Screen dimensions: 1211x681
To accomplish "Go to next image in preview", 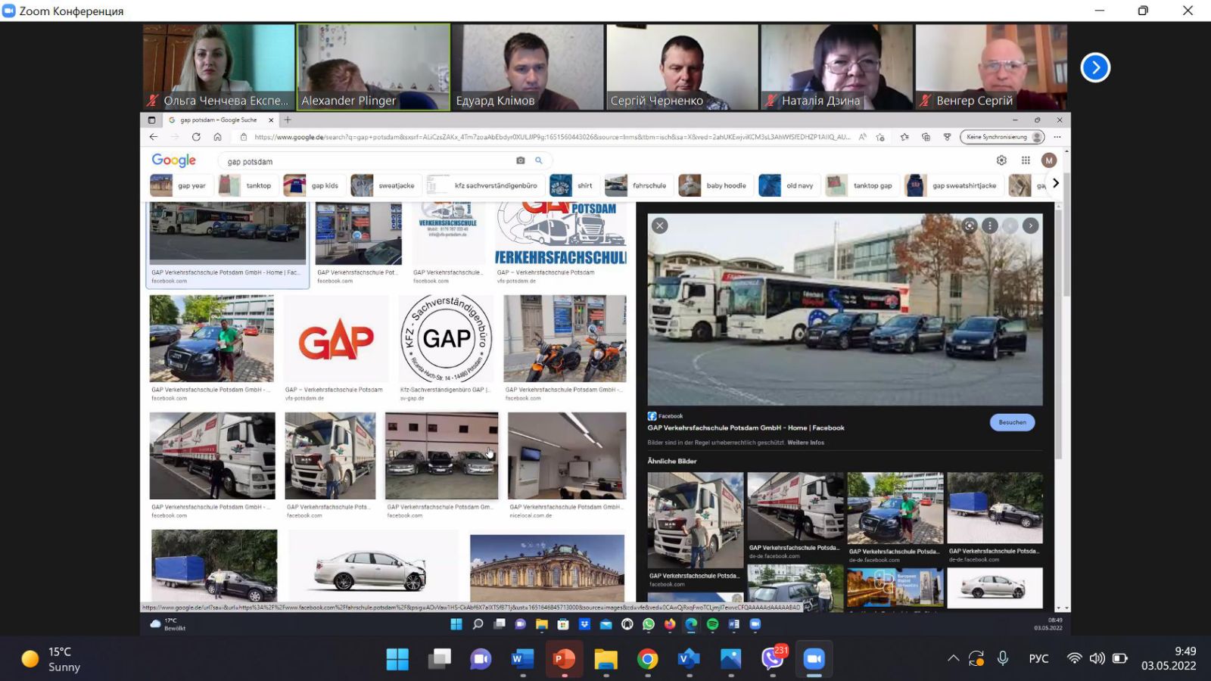I will click(x=1030, y=225).
